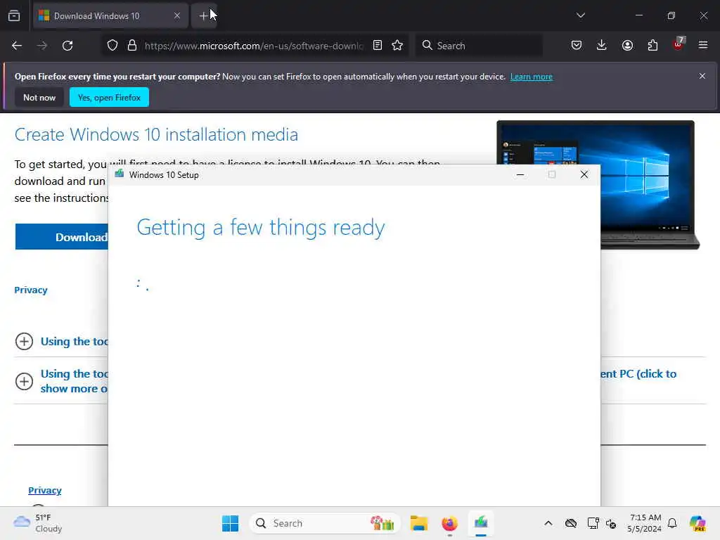The image size is (720, 540).
Task: Show hidden system tray icons chevron
Action: point(548,523)
